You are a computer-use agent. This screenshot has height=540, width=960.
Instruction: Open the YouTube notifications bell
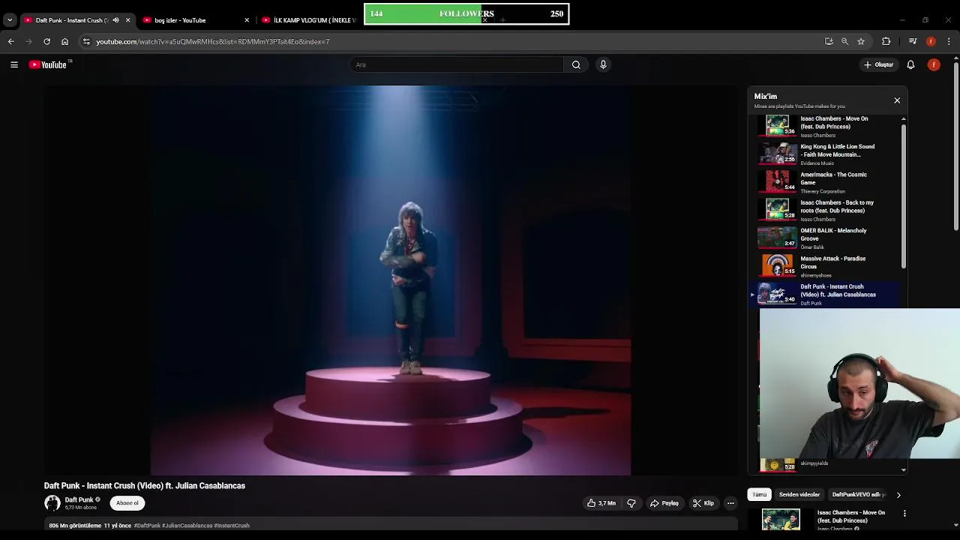[x=910, y=64]
